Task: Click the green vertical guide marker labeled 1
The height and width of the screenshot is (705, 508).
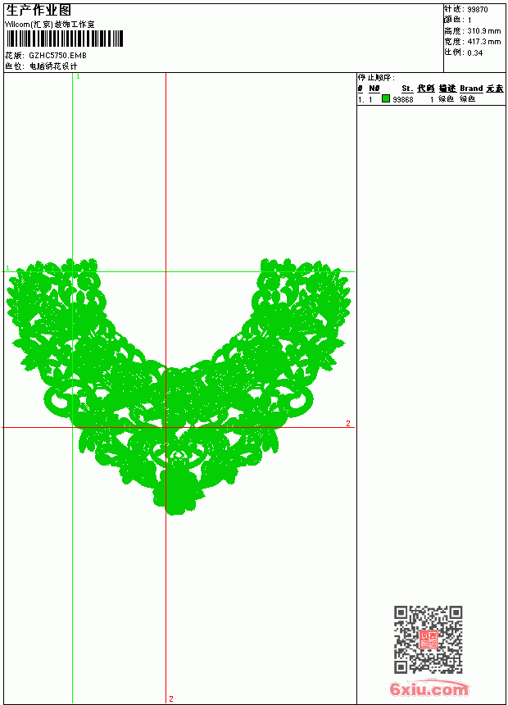Action: [78, 77]
